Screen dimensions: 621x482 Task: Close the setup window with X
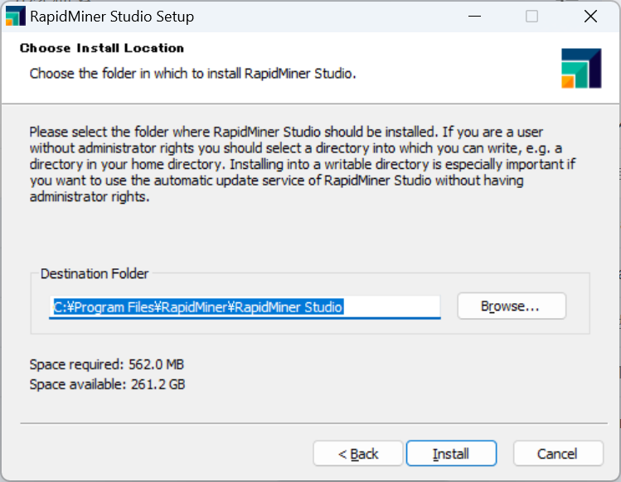[x=590, y=17]
